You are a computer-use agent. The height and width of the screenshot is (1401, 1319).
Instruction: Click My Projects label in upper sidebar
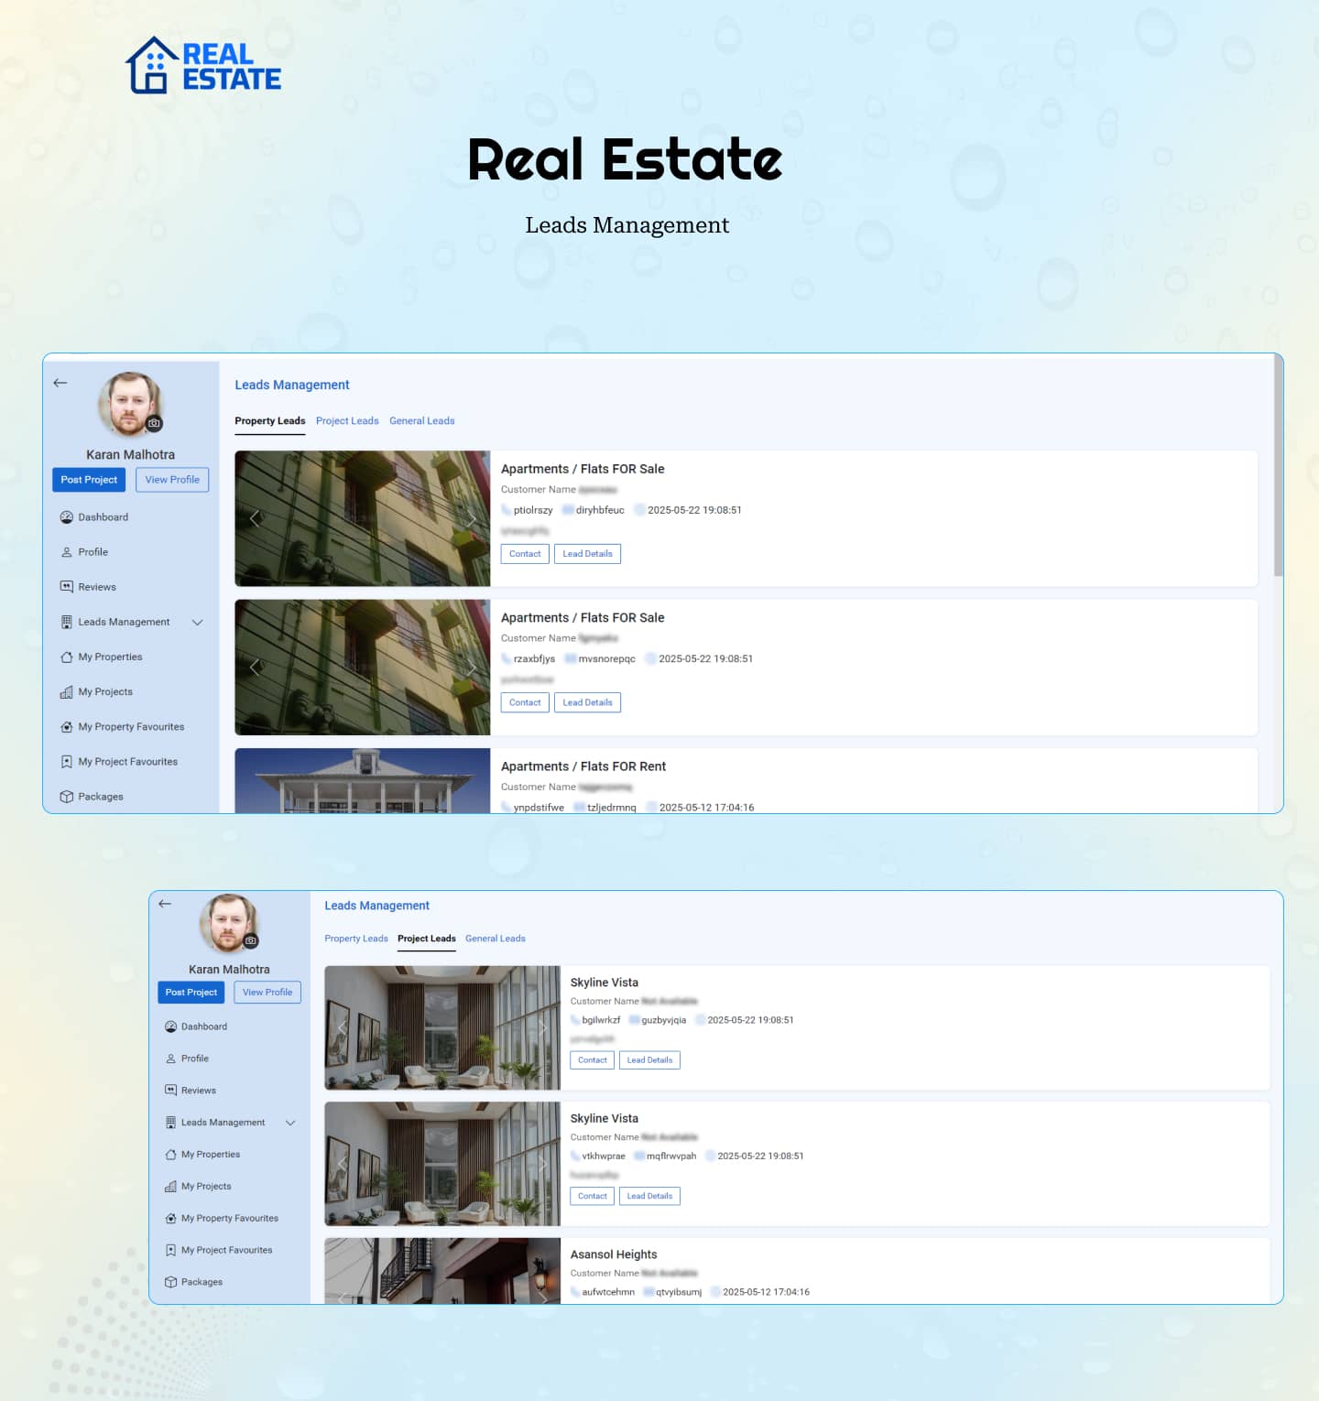(x=105, y=692)
